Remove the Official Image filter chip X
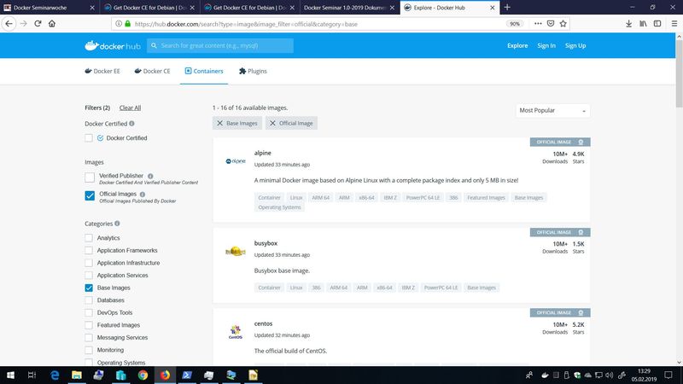Image resolution: width=683 pixels, height=384 pixels. click(x=272, y=123)
